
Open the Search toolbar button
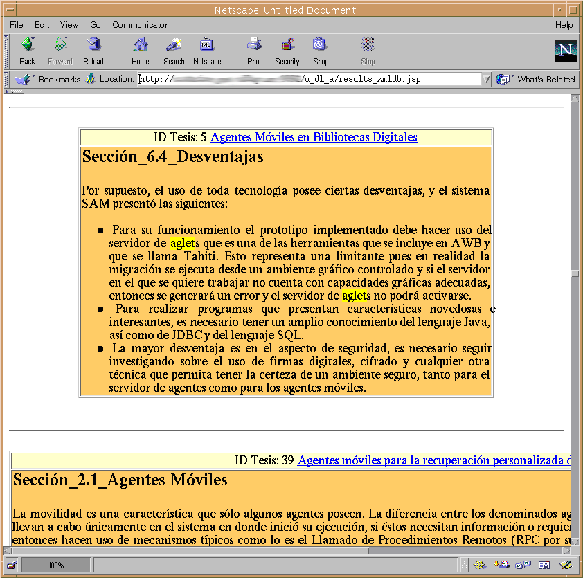(174, 51)
